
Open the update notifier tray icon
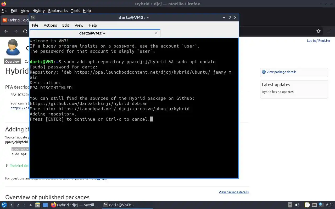click(321, 205)
